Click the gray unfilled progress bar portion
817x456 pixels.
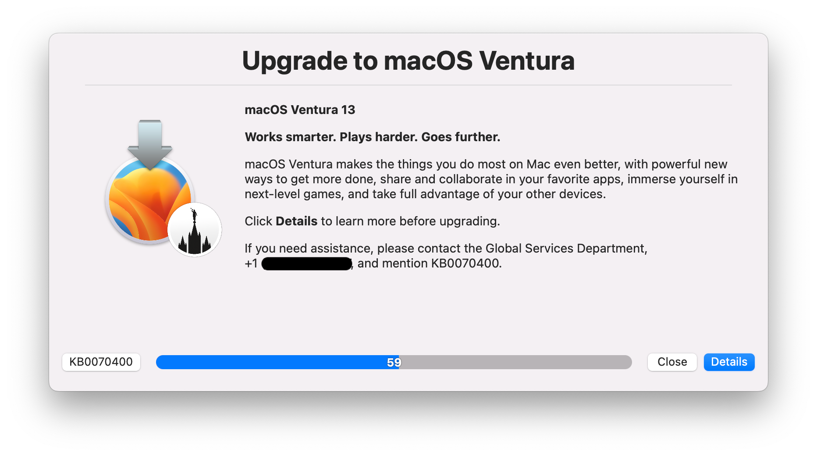[x=515, y=362]
